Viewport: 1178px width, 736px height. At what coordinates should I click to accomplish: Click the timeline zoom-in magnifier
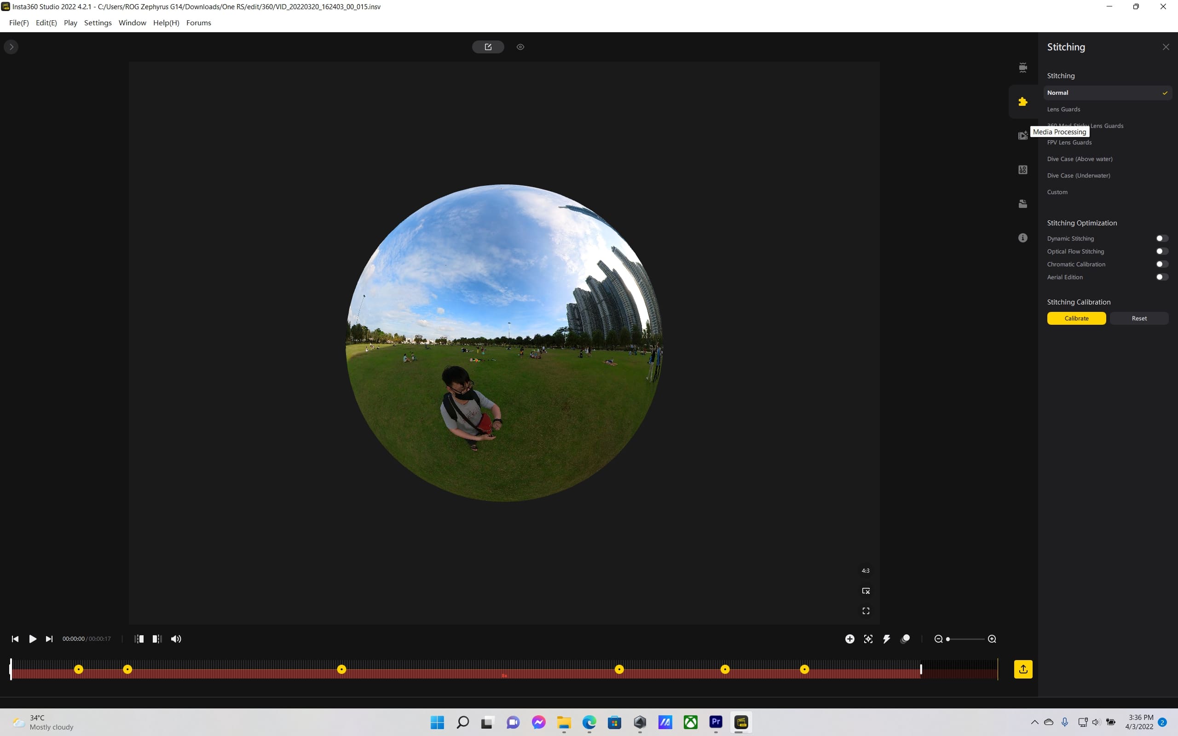click(992, 639)
